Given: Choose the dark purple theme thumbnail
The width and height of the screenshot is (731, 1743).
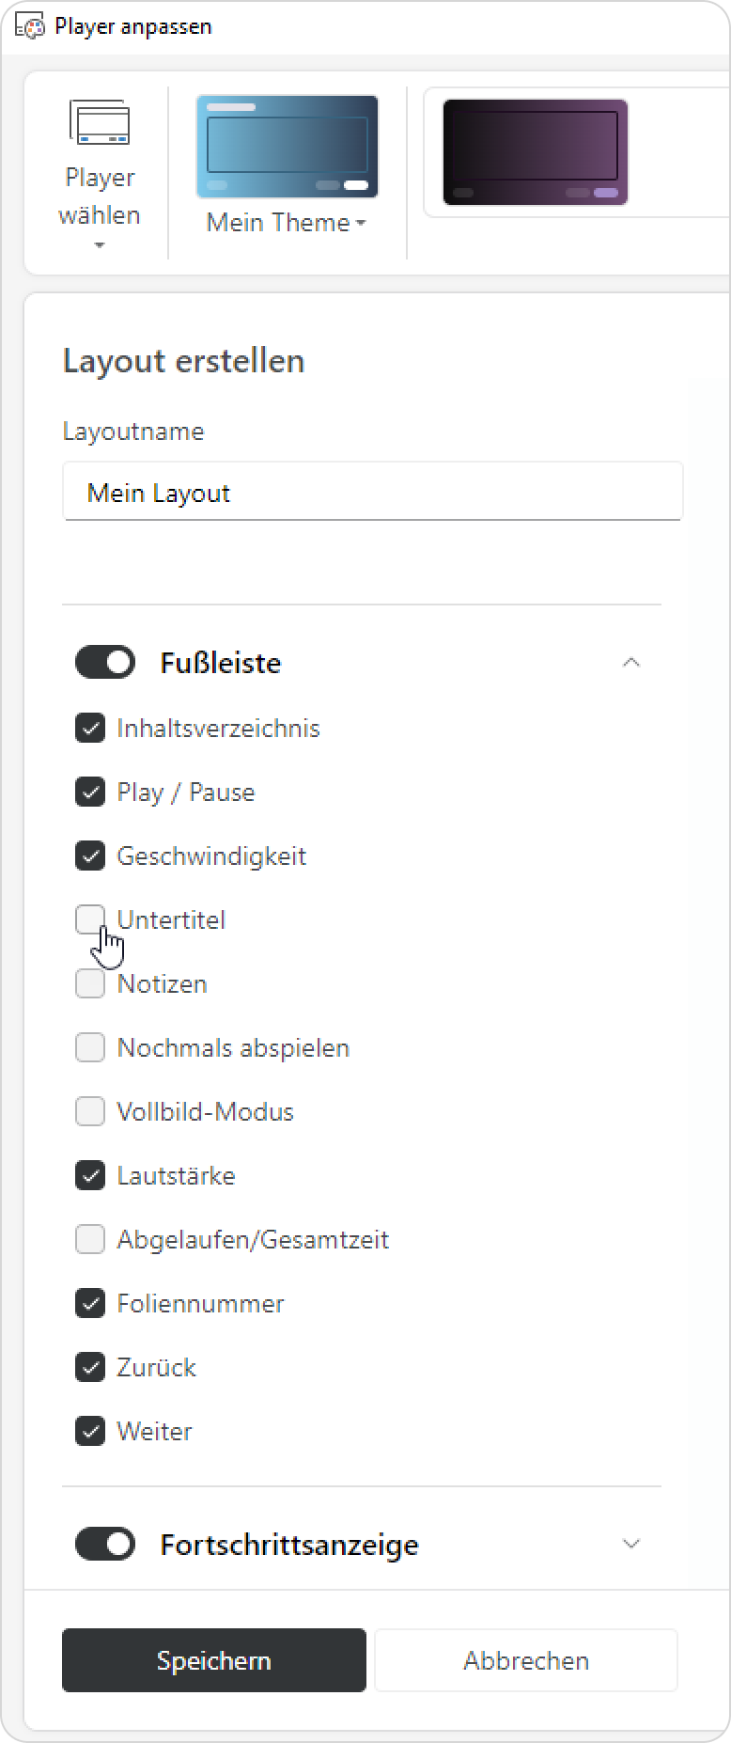Looking at the screenshot, I should coord(535,152).
